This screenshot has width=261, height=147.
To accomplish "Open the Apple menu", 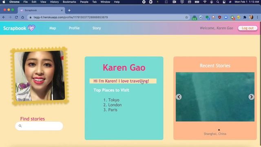I will pos(4,2).
